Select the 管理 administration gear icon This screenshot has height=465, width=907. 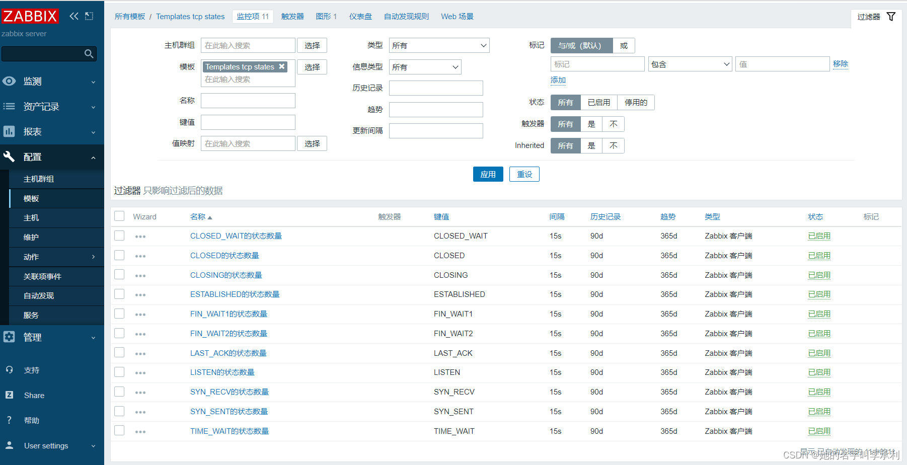9,337
